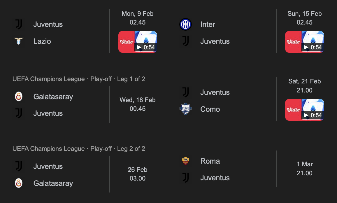Select the Galatasaray crest in Leg 1

[19, 97]
